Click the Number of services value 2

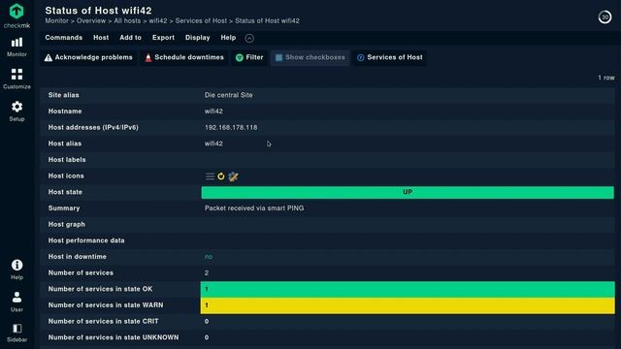tap(207, 273)
